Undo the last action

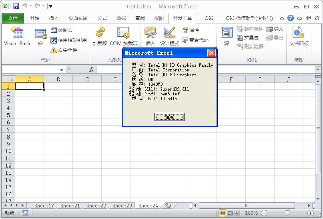point(25,6)
